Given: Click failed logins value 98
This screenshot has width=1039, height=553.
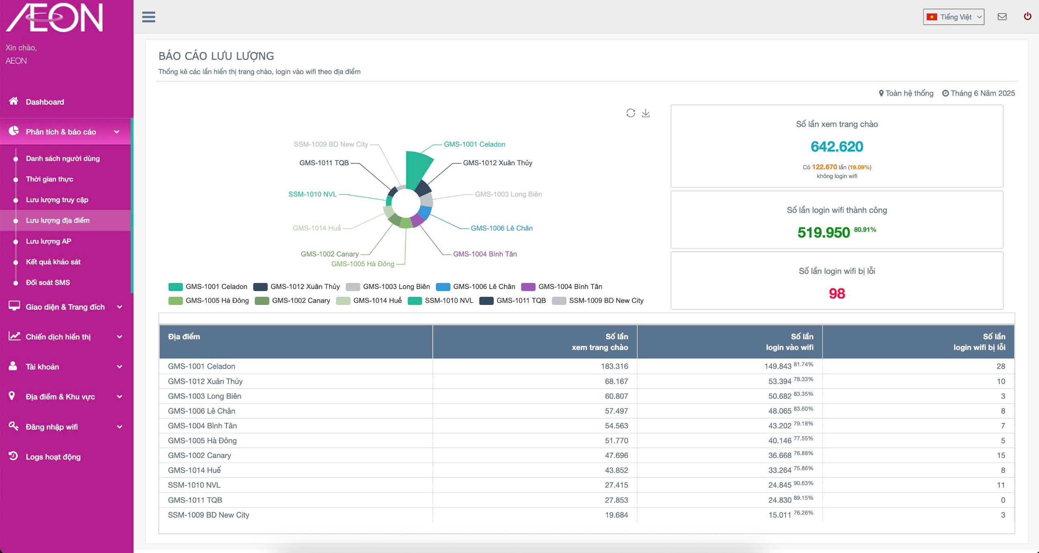Looking at the screenshot, I should click(x=837, y=294).
